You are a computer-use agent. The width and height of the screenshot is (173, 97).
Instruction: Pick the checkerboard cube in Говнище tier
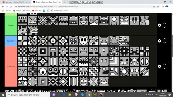pyautogui.click(x=22, y=51)
